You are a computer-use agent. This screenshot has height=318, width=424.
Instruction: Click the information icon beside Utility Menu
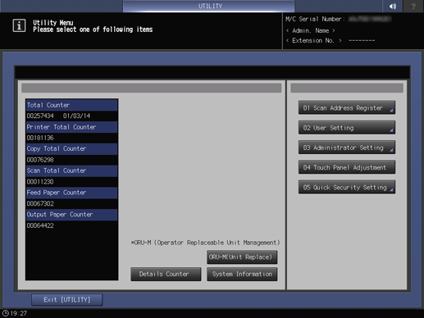[x=19, y=25]
